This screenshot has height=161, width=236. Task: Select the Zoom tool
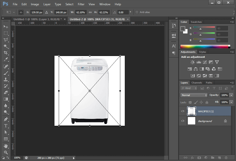tap(6, 152)
